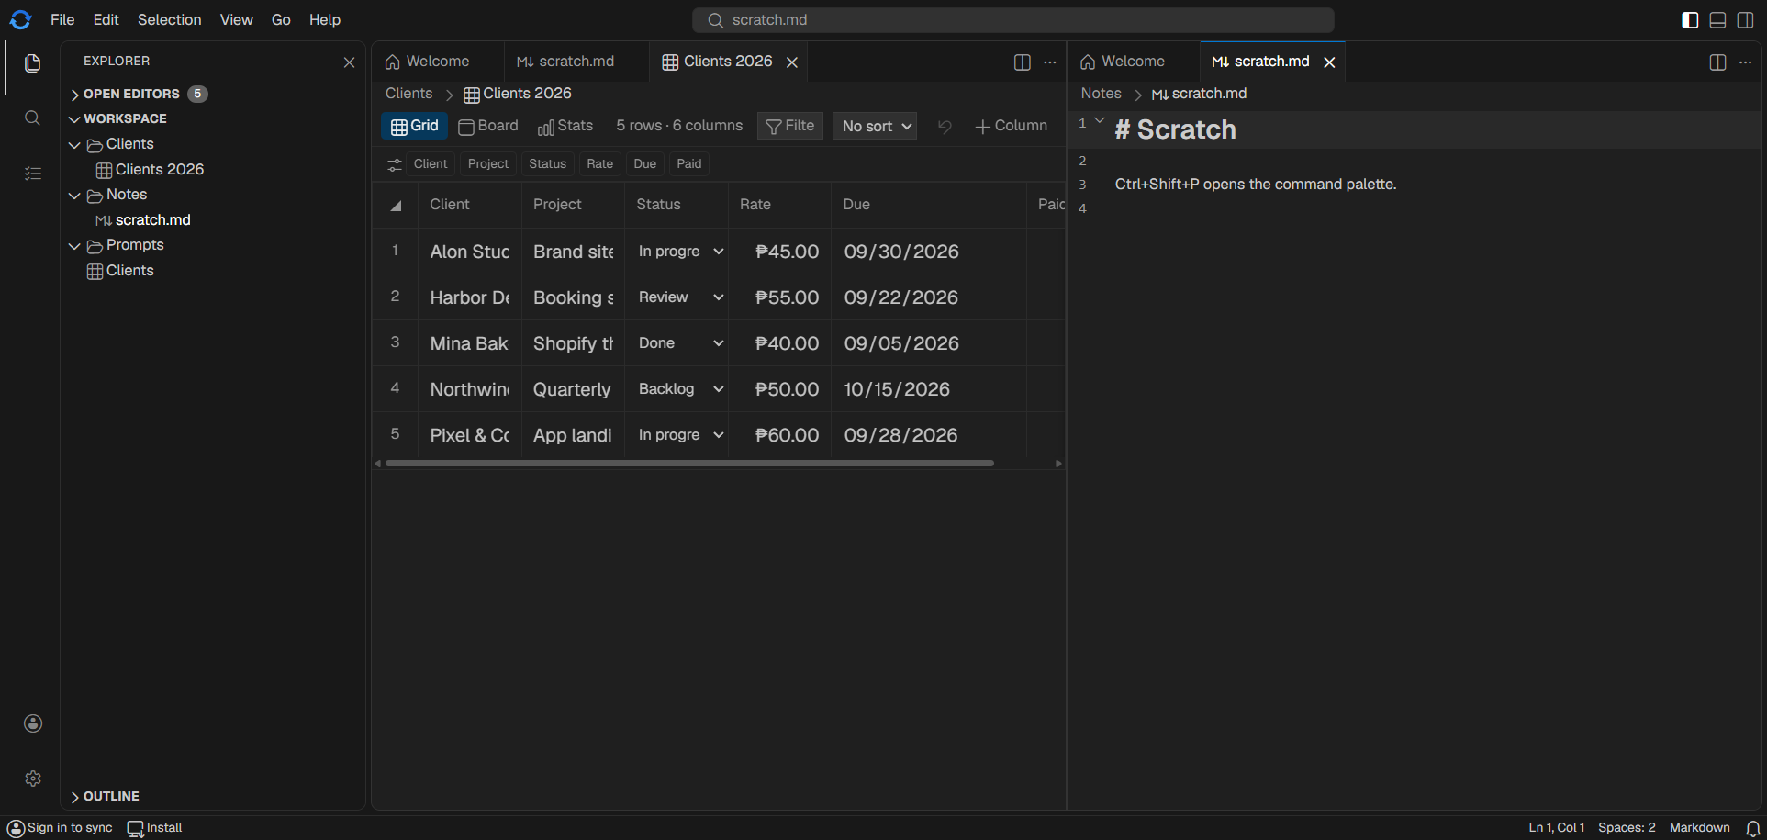Click the grid horizontal scrollbar
Screen dimensions: 1767x840
pos(689,464)
